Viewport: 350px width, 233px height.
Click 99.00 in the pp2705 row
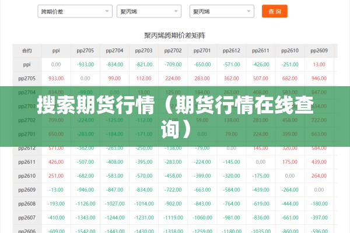pyautogui.click(x=114, y=79)
